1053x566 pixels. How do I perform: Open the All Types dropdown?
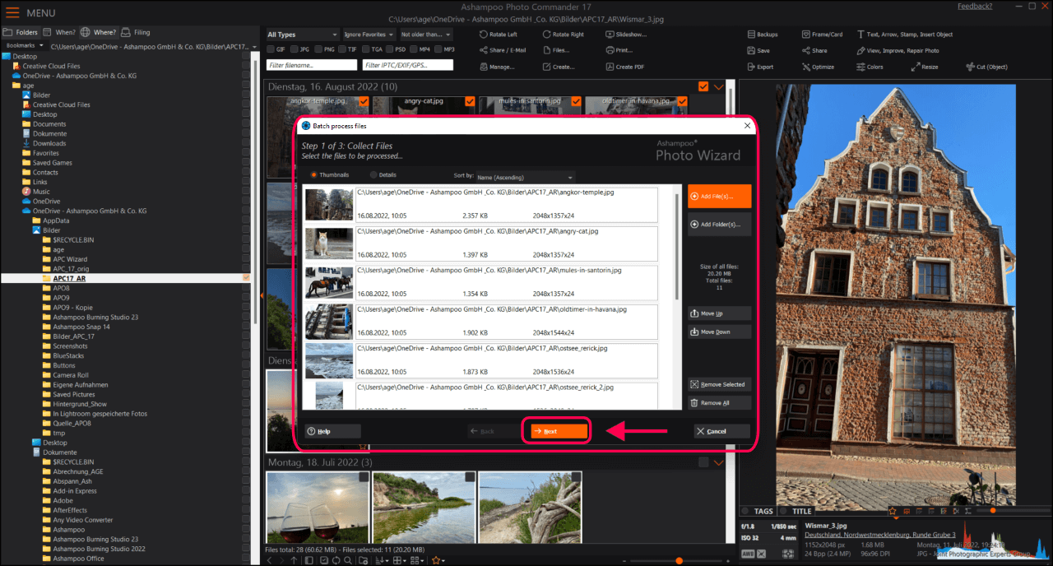pyautogui.click(x=302, y=35)
